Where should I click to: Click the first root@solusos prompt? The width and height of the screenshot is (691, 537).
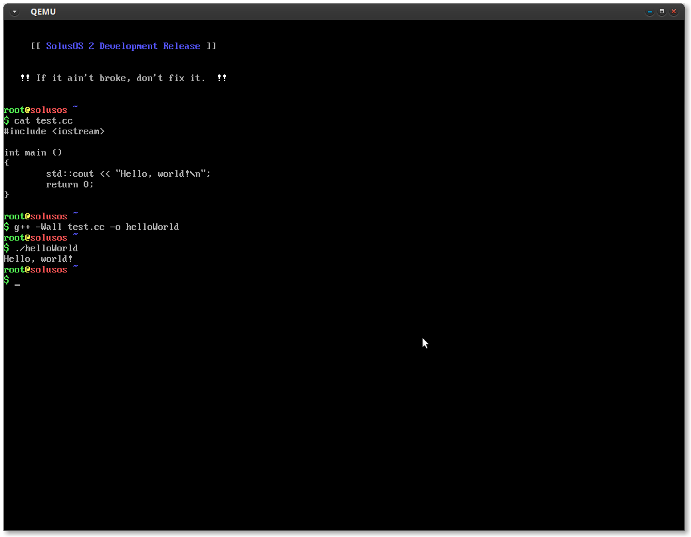35,110
